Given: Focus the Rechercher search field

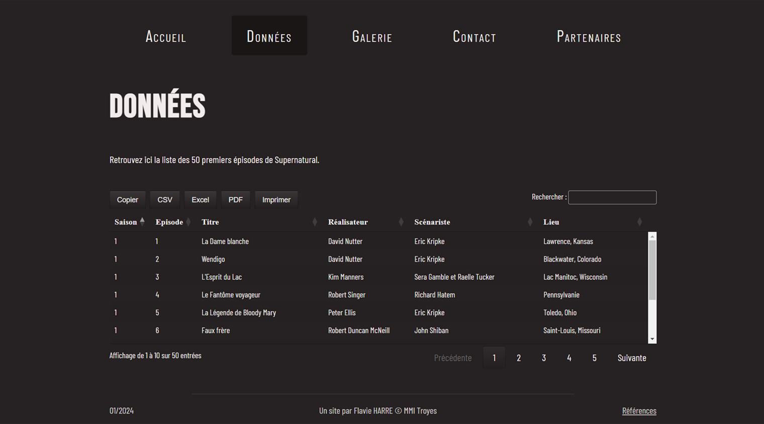Looking at the screenshot, I should coord(612,197).
